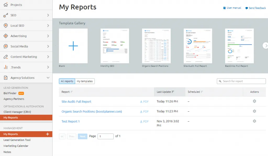Click the first page double-arrow button
The width and height of the screenshot is (268, 156).
[x=62, y=136]
